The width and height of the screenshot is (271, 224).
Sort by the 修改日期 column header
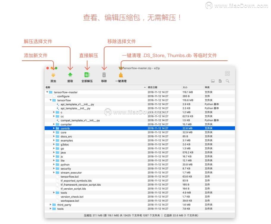click(x=164, y=87)
